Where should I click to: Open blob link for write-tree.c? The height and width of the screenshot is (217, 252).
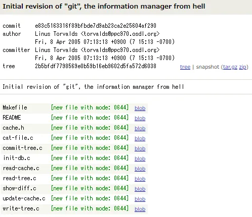click(140, 209)
